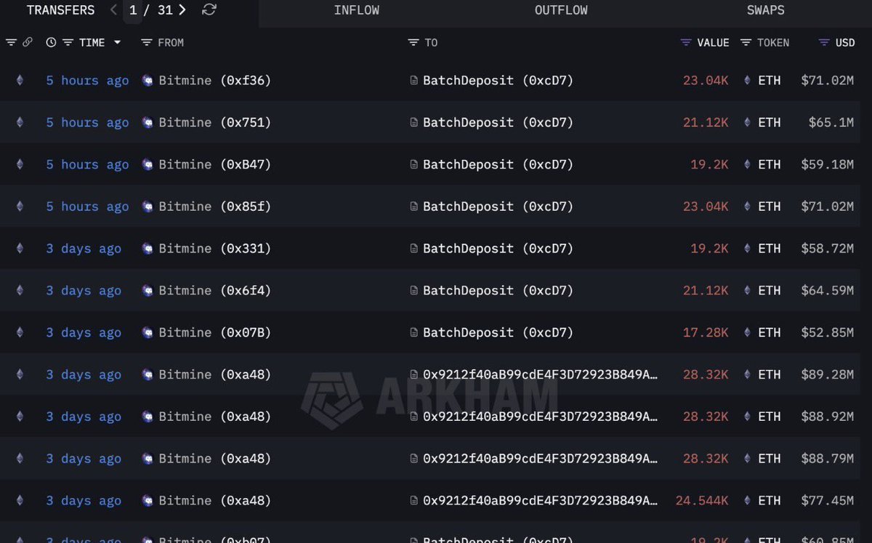Screen dimensions: 872x543
Task: Click the page number 1 field
Action: (133, 11)
